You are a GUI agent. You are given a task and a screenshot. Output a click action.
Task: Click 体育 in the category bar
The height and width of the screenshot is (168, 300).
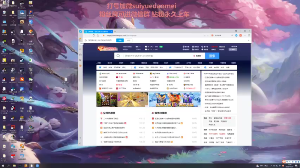(110, 68)
